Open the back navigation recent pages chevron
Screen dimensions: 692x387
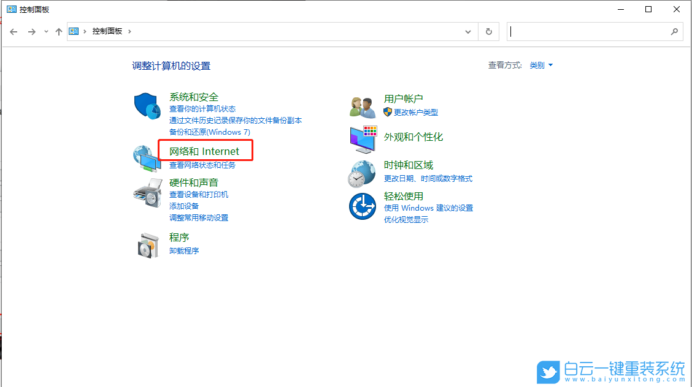coord(45,31)
